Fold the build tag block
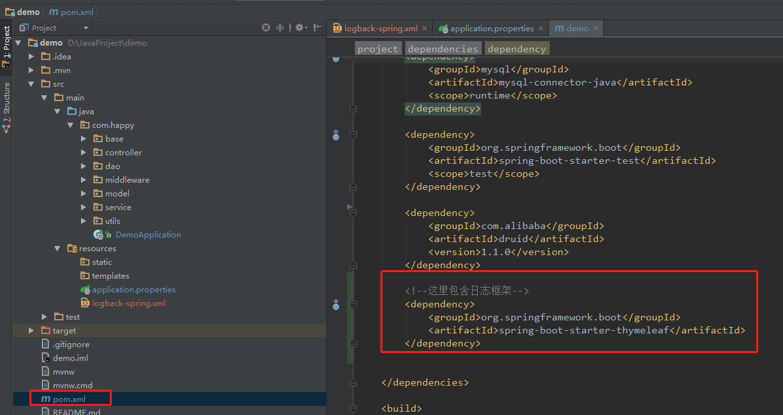 (x=353, y=408)
